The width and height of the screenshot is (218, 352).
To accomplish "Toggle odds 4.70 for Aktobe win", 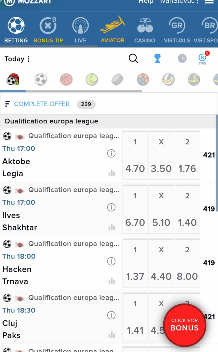I will coord(135,155).
